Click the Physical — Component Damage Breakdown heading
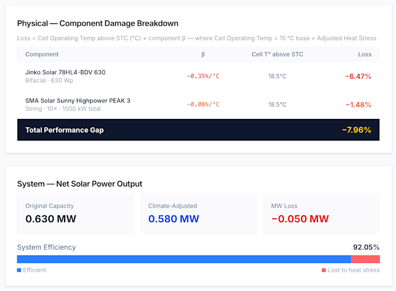The width and height of the screenshot is (396, 291). point(98,23)
